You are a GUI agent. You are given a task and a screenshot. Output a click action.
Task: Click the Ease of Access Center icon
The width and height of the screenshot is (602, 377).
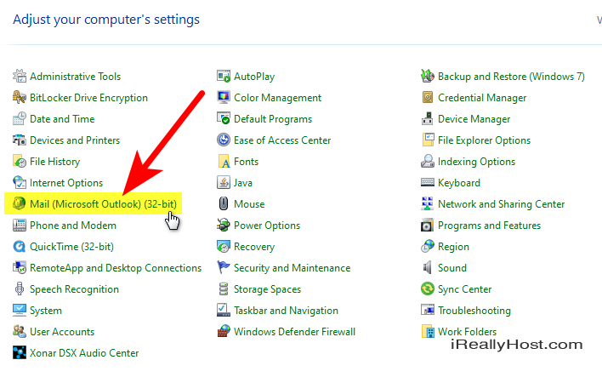tap(223, 140)
